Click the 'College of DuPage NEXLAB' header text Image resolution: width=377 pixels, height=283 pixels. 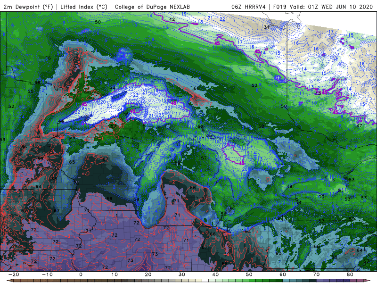pos(152,7)
